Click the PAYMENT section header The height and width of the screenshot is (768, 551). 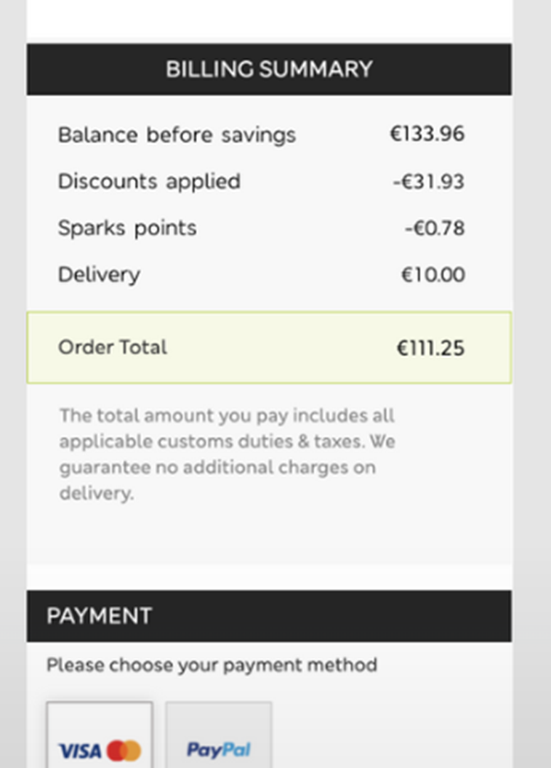[x=100, y=616]
